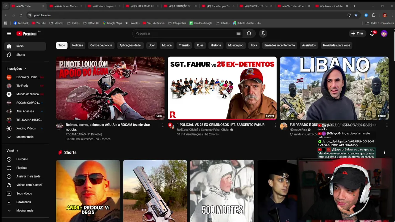Click the Criar button
Viewport: 395px width, 222px height.
357,33
